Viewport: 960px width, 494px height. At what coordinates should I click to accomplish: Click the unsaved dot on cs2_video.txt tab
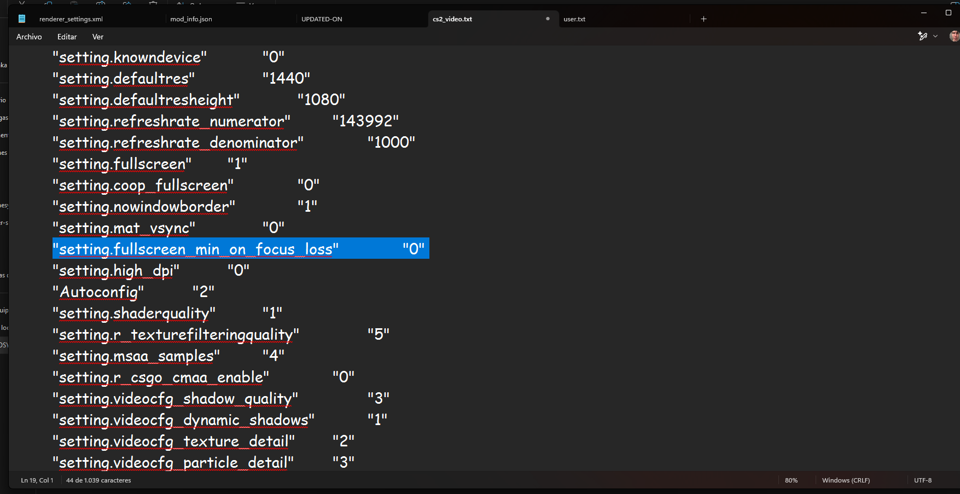(x=548, y=19)
